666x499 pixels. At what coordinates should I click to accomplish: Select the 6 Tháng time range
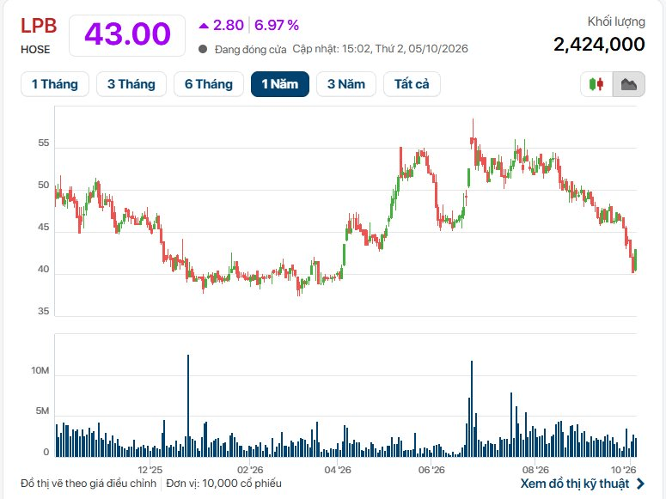pyautogui.click(x=209, y=84)
